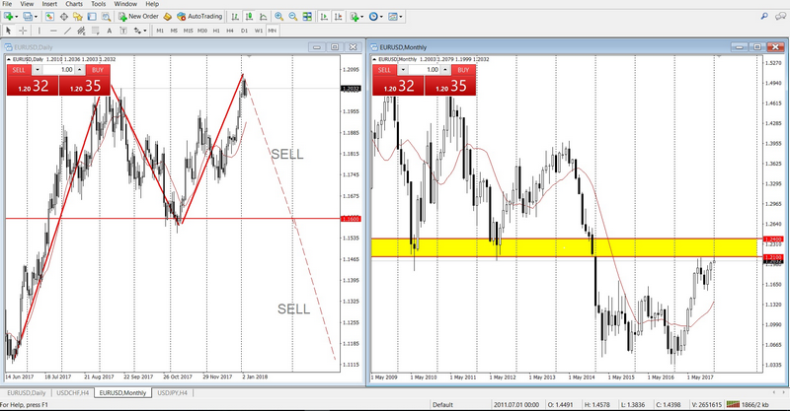Increase lot volume on the Monthly chart
Image resolution: width=790 pixels, height=411 pixels.
coord(443,70)
